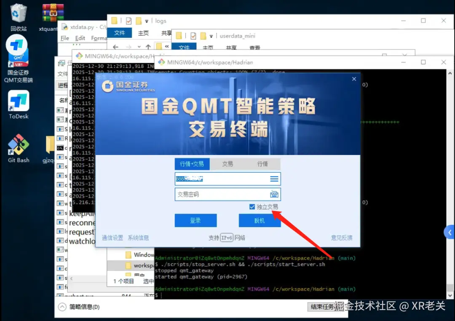Click the MINGW64 Hadrian front terminal icon

[x=162, y=62]
